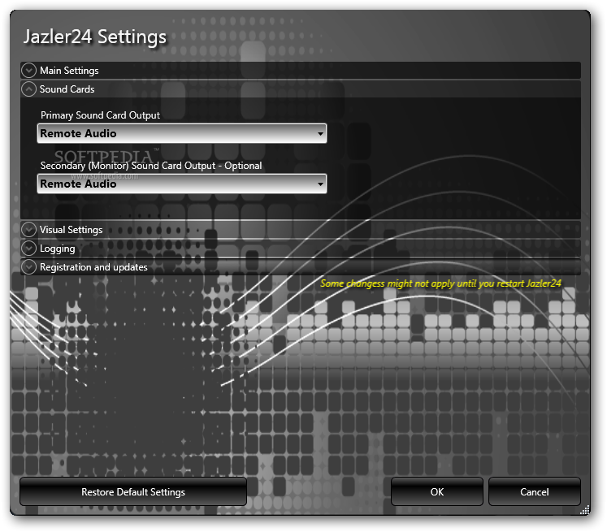Click Secondary (Monitor) Sound Card Output label

pyautogui.click(x=151, y=166)
